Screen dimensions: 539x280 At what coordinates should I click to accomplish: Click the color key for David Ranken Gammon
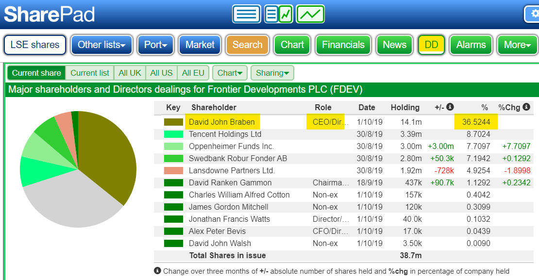pyautogui.click(x=173, y=183)
